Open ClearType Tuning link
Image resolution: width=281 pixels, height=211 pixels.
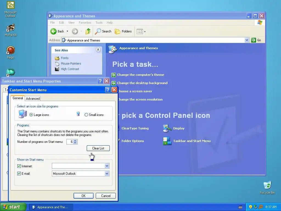[135, 128]
